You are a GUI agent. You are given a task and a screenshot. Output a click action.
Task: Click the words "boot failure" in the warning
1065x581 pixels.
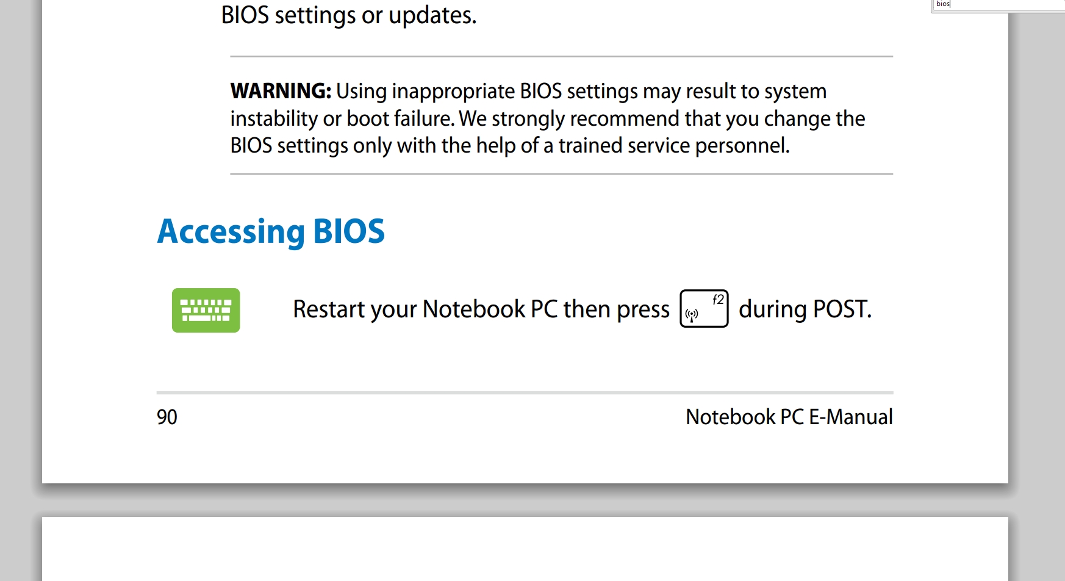(401, 118)
